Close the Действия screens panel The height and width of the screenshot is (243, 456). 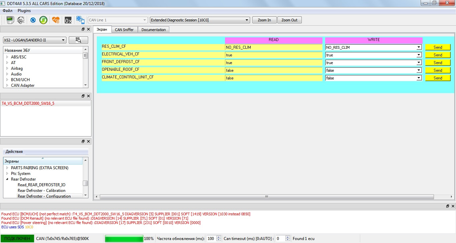[x=88, y=141]
